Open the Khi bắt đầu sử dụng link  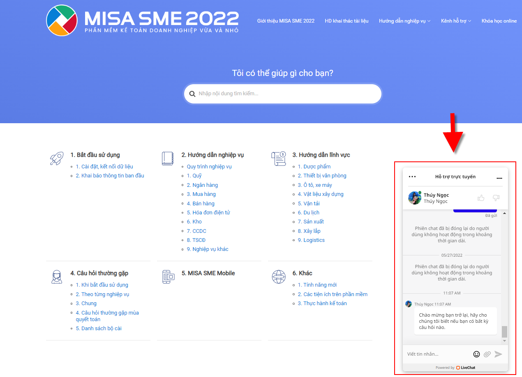pyautogui.click(x=102, y=285)
